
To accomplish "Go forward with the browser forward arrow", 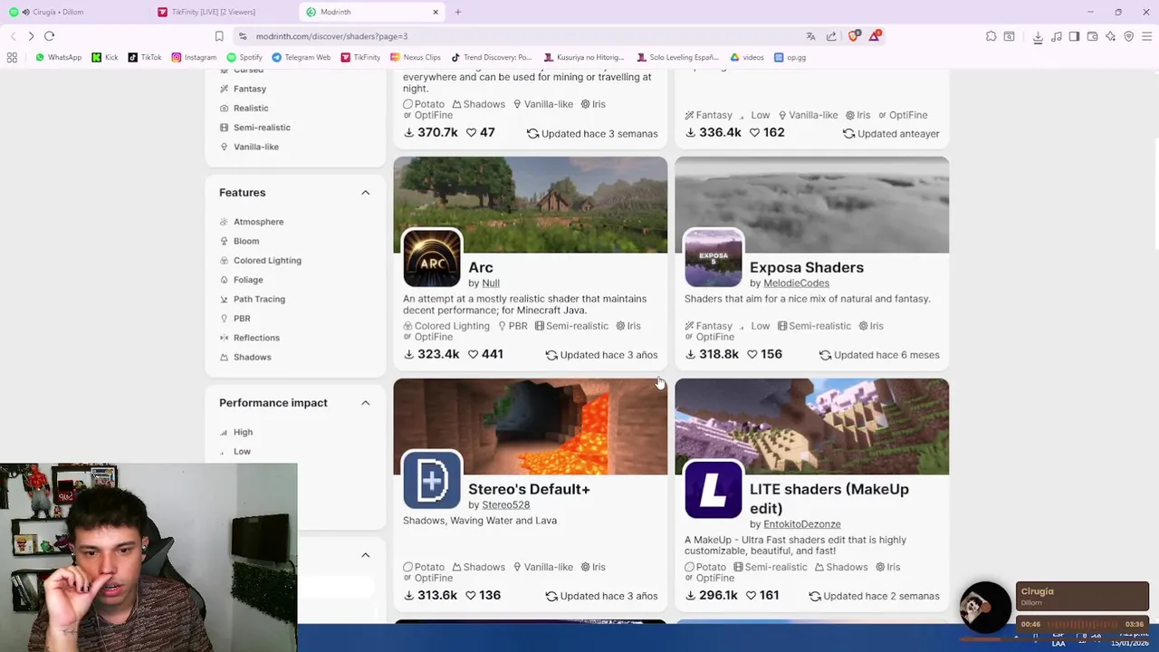I will [x=31, y=36].
